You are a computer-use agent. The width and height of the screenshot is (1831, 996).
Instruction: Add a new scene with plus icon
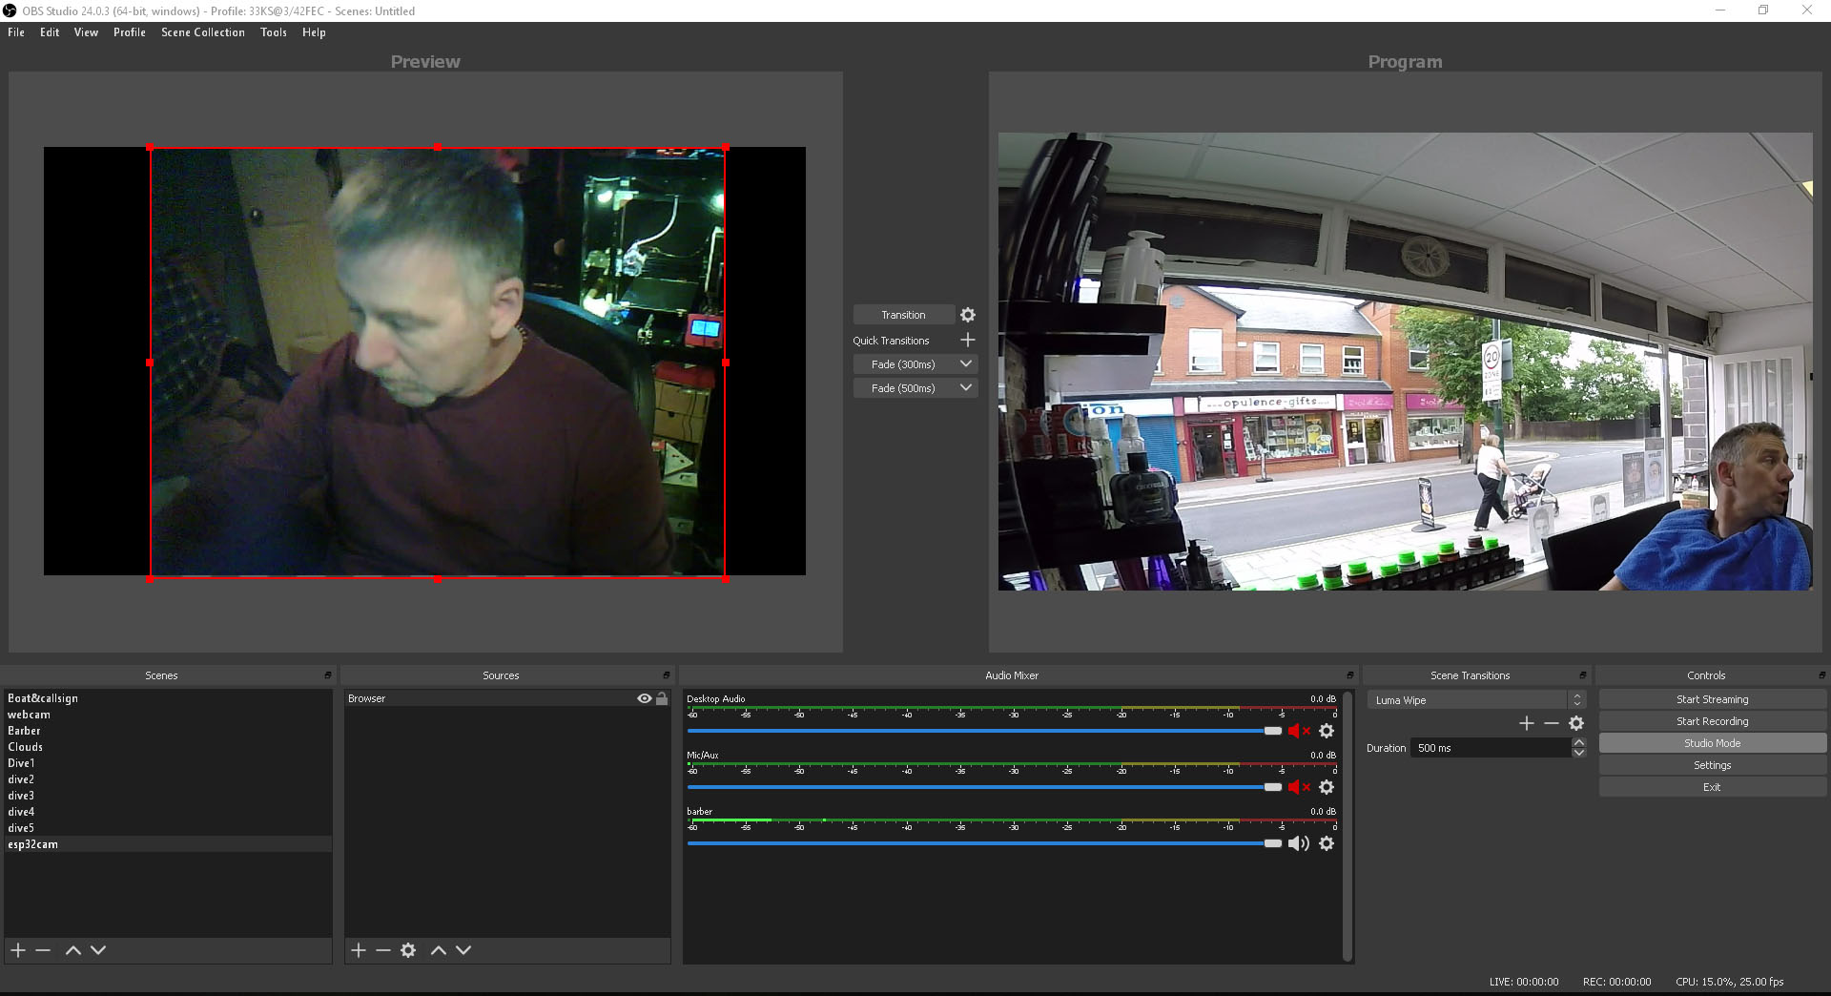(x=18, y=950)
